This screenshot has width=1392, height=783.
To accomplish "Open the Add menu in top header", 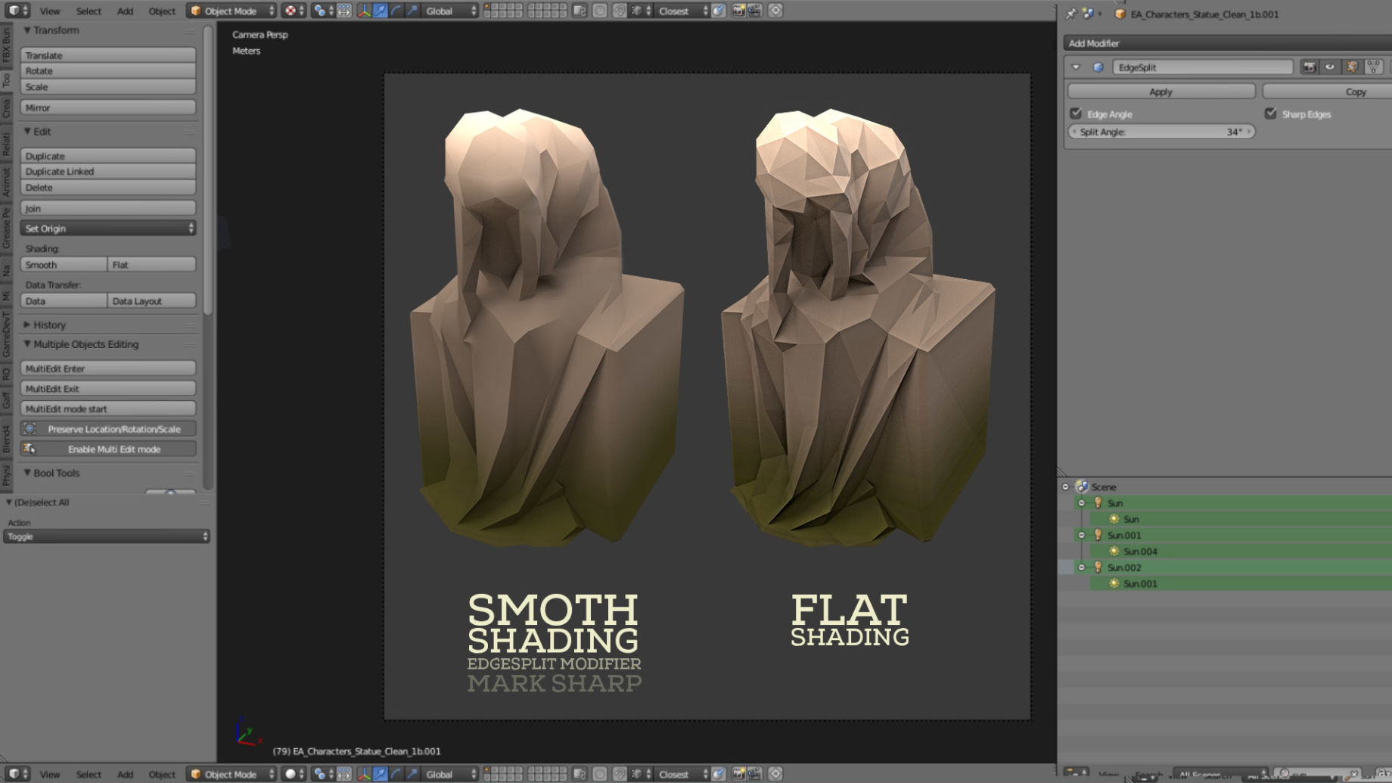I will (125, 11).
